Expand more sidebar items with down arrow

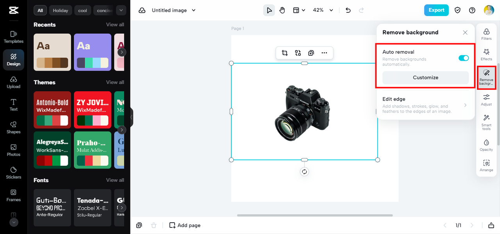[x=14, y=222]
